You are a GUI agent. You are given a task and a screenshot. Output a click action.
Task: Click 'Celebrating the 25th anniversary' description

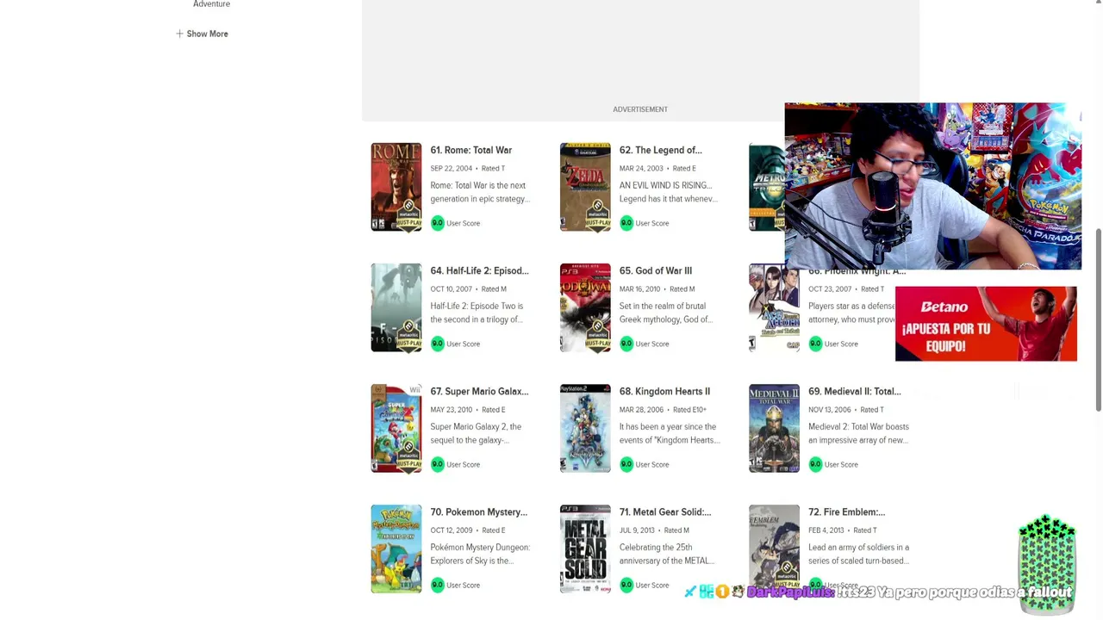(667, 554)
